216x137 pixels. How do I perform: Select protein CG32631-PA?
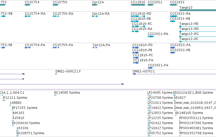pyautogui.click(x=158, y=65)
